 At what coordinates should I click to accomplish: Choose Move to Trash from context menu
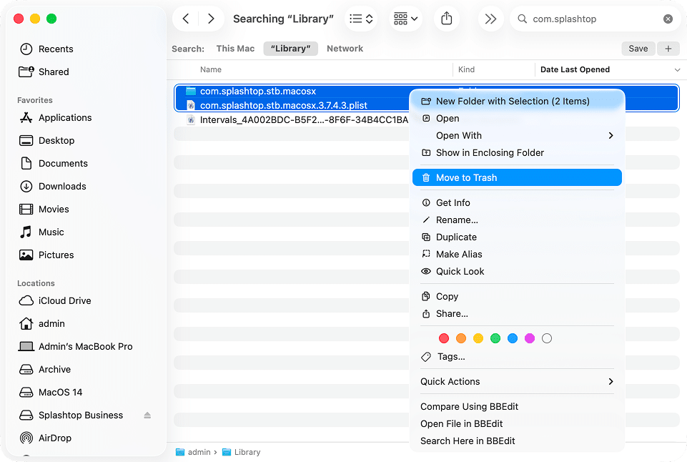466,177
